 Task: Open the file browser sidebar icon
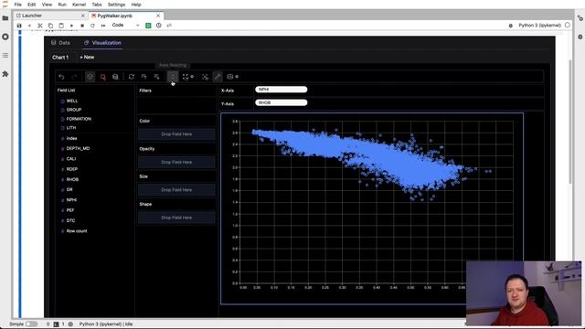point(5,18)
